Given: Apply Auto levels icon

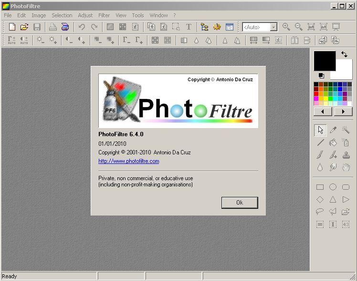Looking at the screenshot, I should 11,40.
